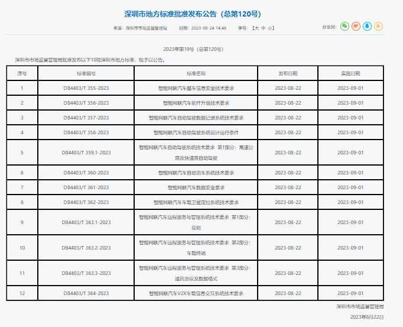Share the page to Weibo
403x327 pixels.
tap(355, 27)
